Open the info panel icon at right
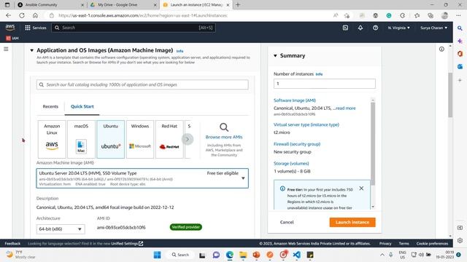 [x=441, y=49]
